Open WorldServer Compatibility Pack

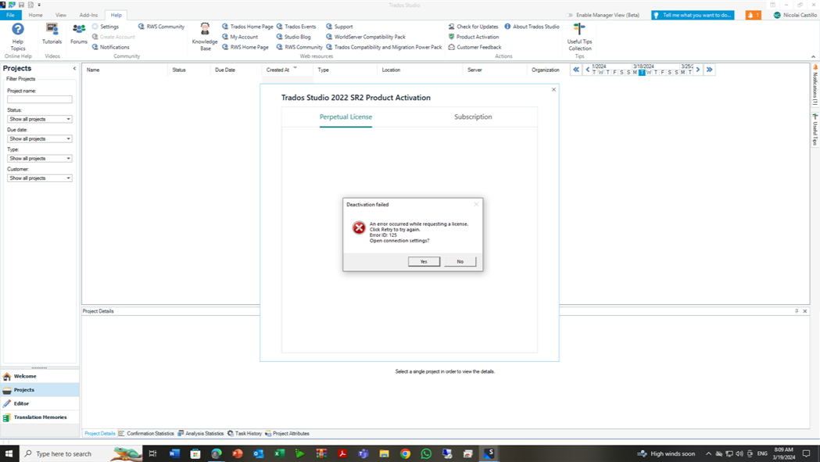click(x=366, y=38)
